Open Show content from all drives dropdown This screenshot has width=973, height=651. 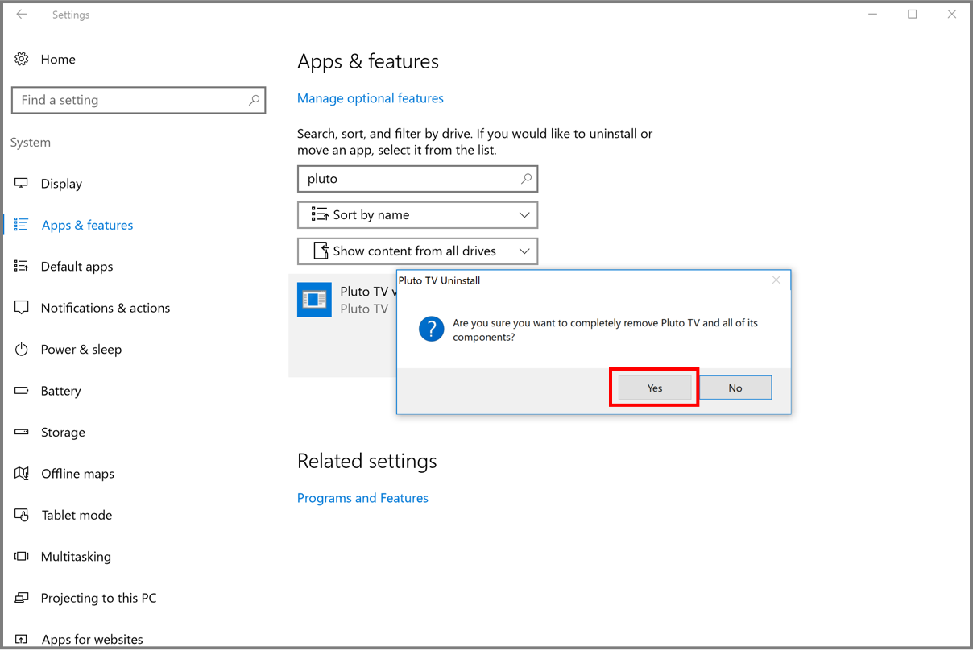417,251
